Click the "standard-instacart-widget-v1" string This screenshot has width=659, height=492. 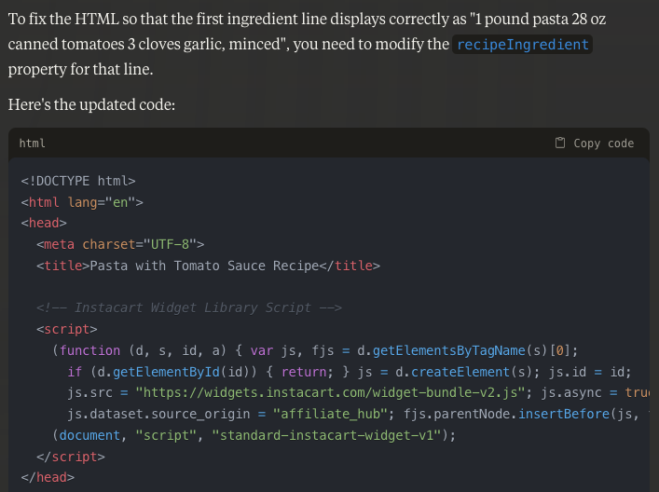click(x=326, y=435)
